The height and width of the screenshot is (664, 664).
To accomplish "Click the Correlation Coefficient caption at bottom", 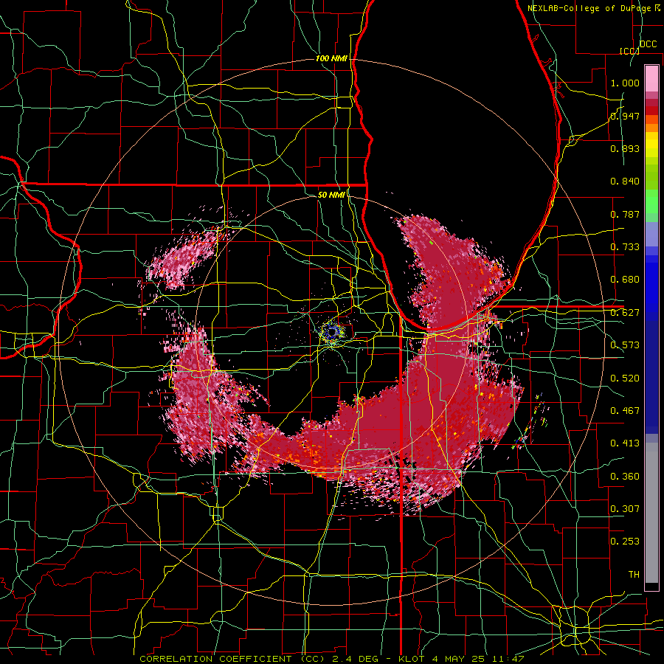I will click(331, 659).
